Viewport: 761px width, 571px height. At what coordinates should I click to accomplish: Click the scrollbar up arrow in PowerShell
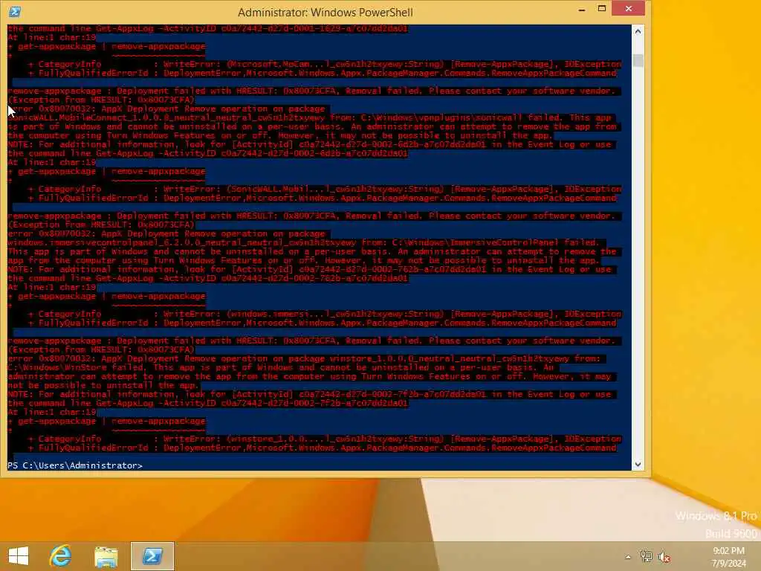[638, 31]
